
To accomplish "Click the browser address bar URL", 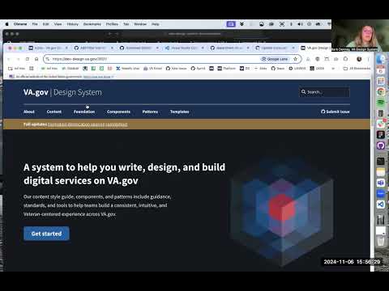I will click(79, 59).
